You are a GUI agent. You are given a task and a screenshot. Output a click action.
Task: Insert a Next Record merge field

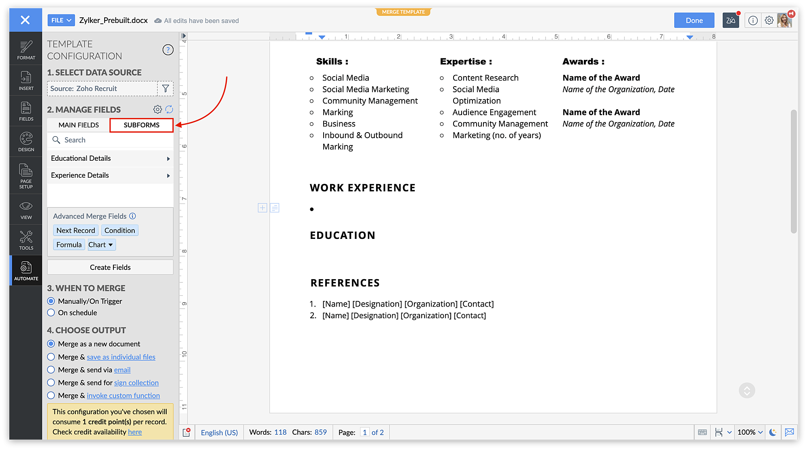(75, 230)
